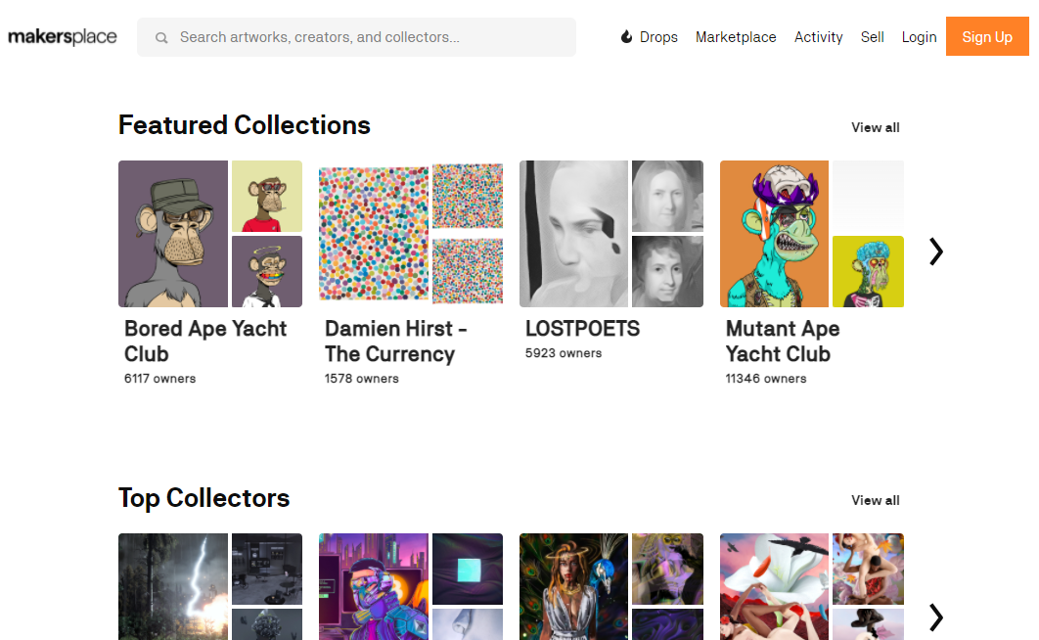
Task: Select Sell in the navigation
Action: point(872,37)
